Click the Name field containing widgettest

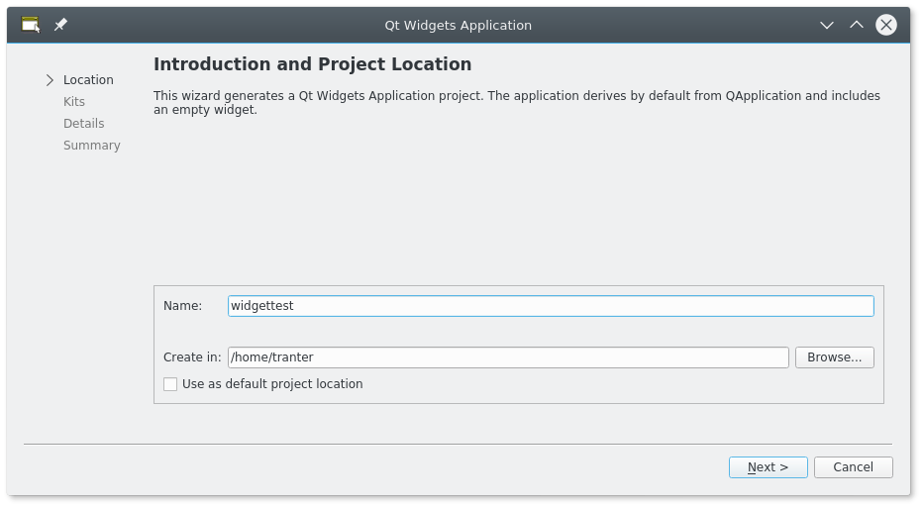pyautogui.click(x=550, y=306)
